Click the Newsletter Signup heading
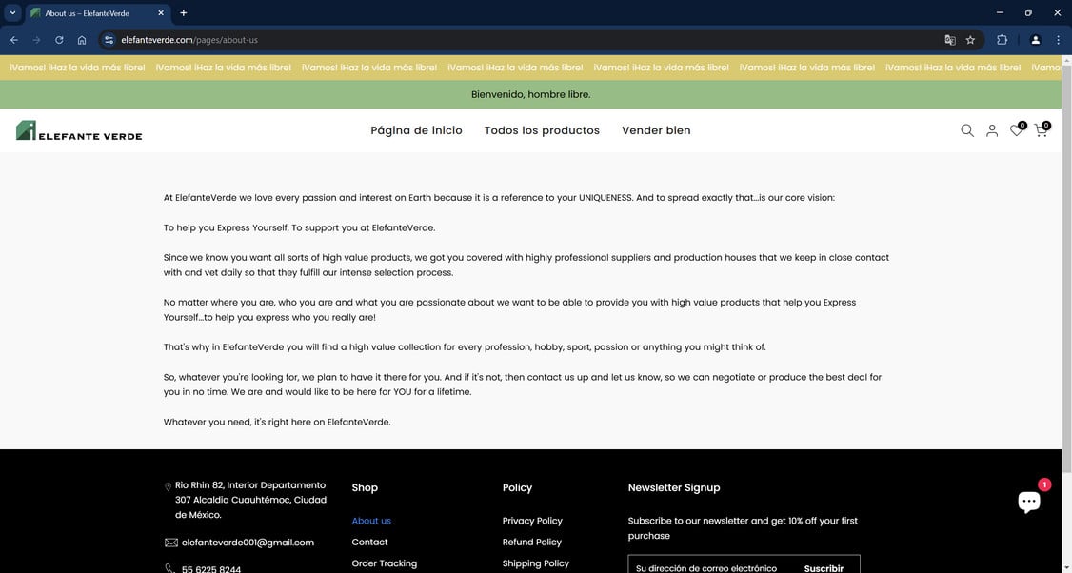 click(674, 487)
